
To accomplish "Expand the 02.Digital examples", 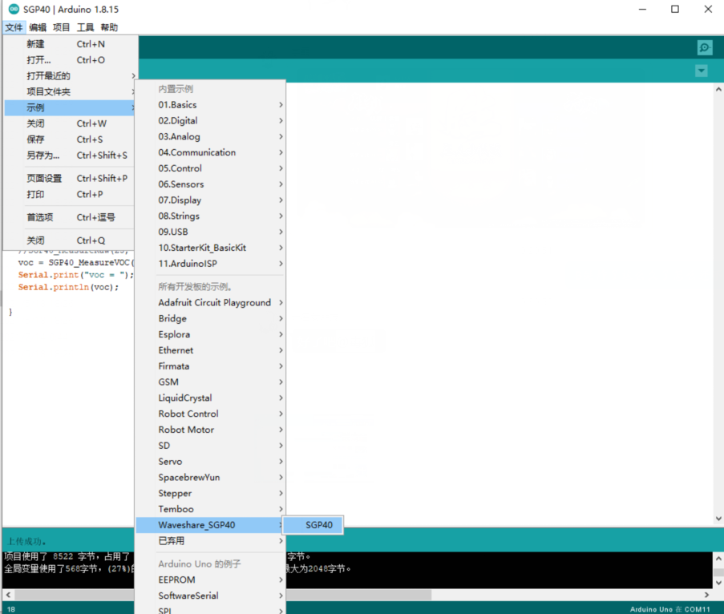I will [211, 120].
